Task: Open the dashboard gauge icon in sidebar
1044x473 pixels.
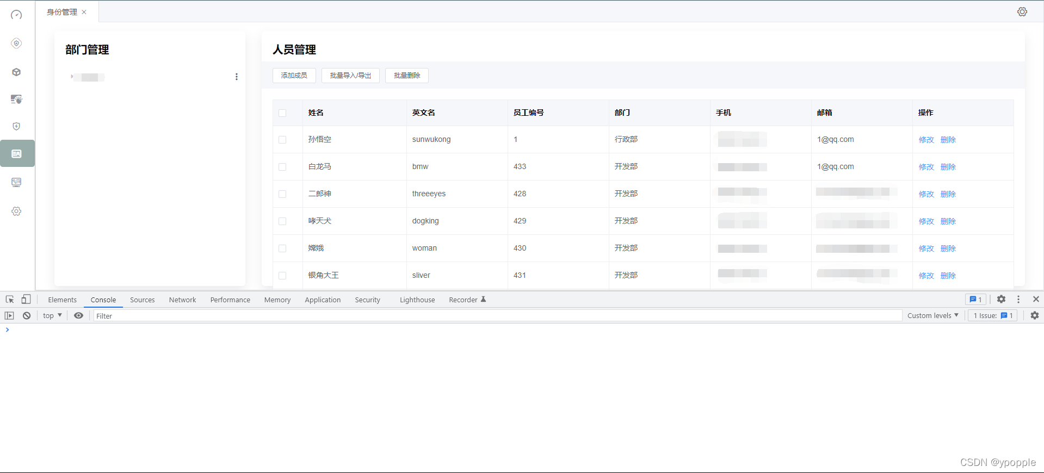Action: (x=16, y=15)
